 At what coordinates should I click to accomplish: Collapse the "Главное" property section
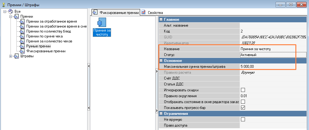pyautogui.click(x=161, y=19)
